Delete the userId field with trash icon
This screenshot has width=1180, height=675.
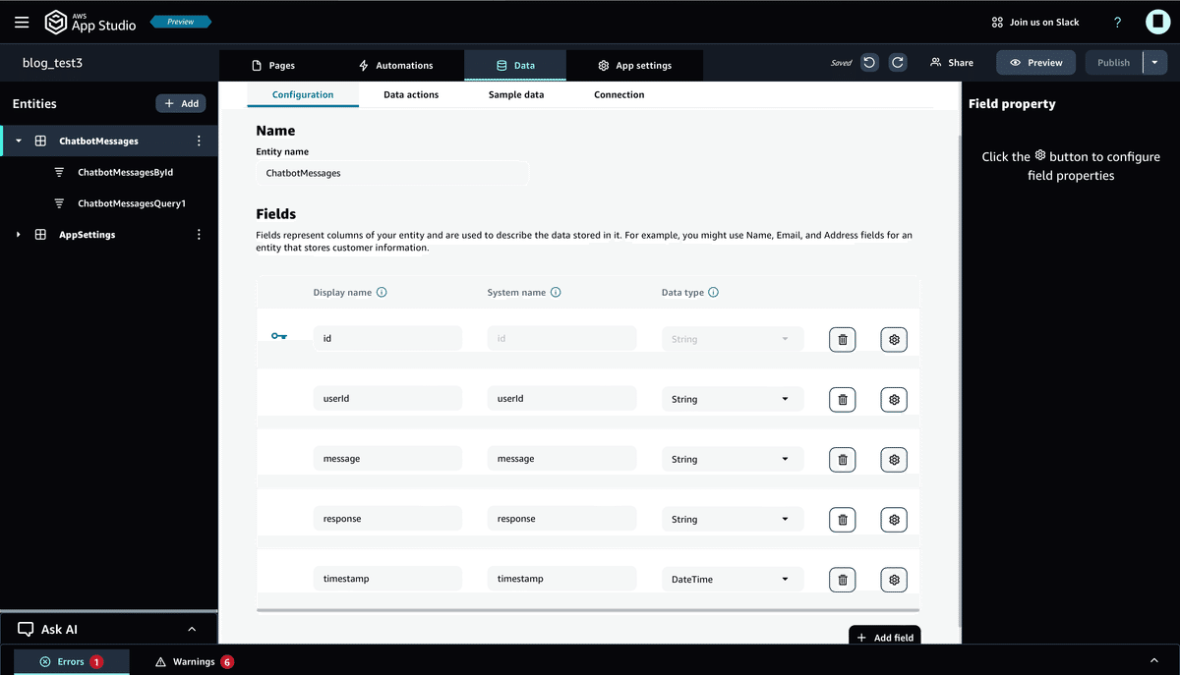pyautogui.click(x=842, y=399)
